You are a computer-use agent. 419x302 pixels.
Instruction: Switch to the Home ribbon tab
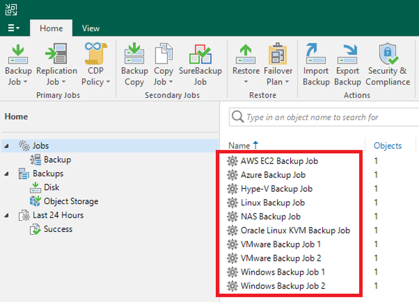[51, 28]
